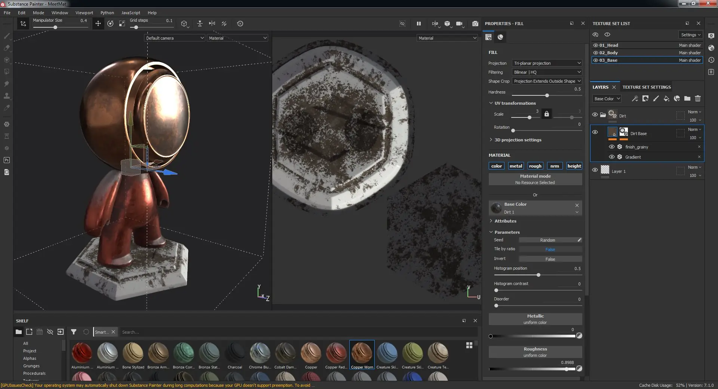The width and height of the screenshot is (718, 389).
Task: Toggle shelf grid view icon
Action: (469, 345)
